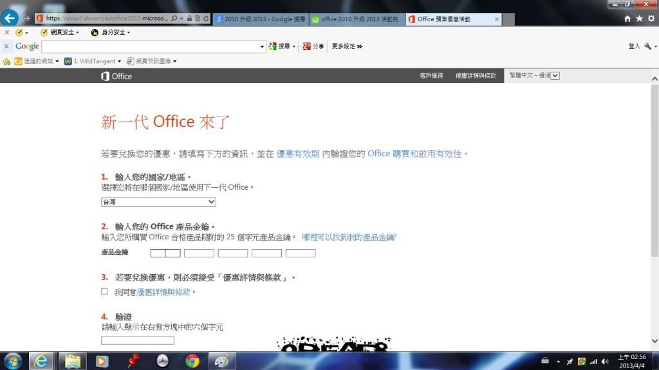This screenshot has width=659, height=370.
Task: Click the Office 購買和啟用有效性 link
Action: point(414,154)
